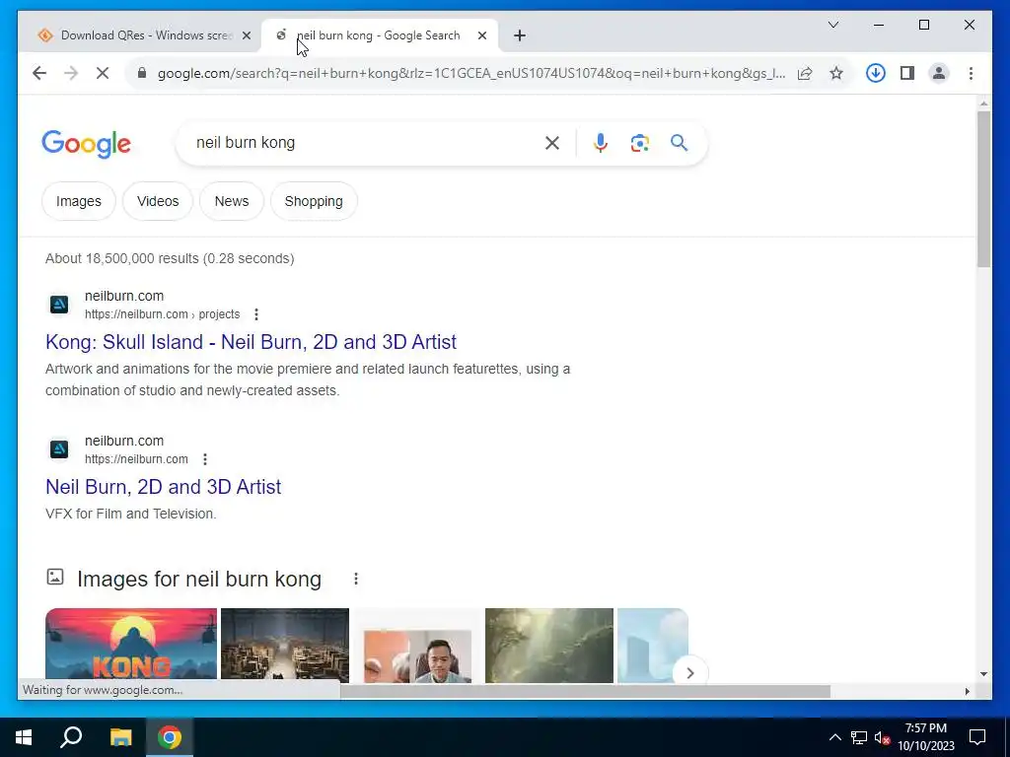Bookmark this tab with the star icon
This screenshot has width=1010, height=757.
tap(836, 73)
